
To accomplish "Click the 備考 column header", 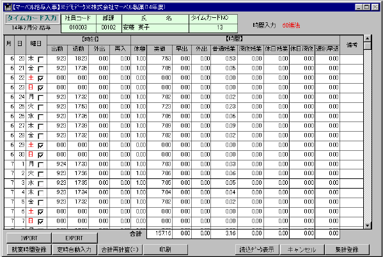I will tap(352, 45).
